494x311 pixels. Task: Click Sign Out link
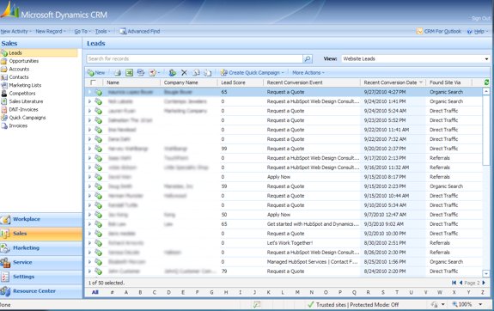click(481, 18)
